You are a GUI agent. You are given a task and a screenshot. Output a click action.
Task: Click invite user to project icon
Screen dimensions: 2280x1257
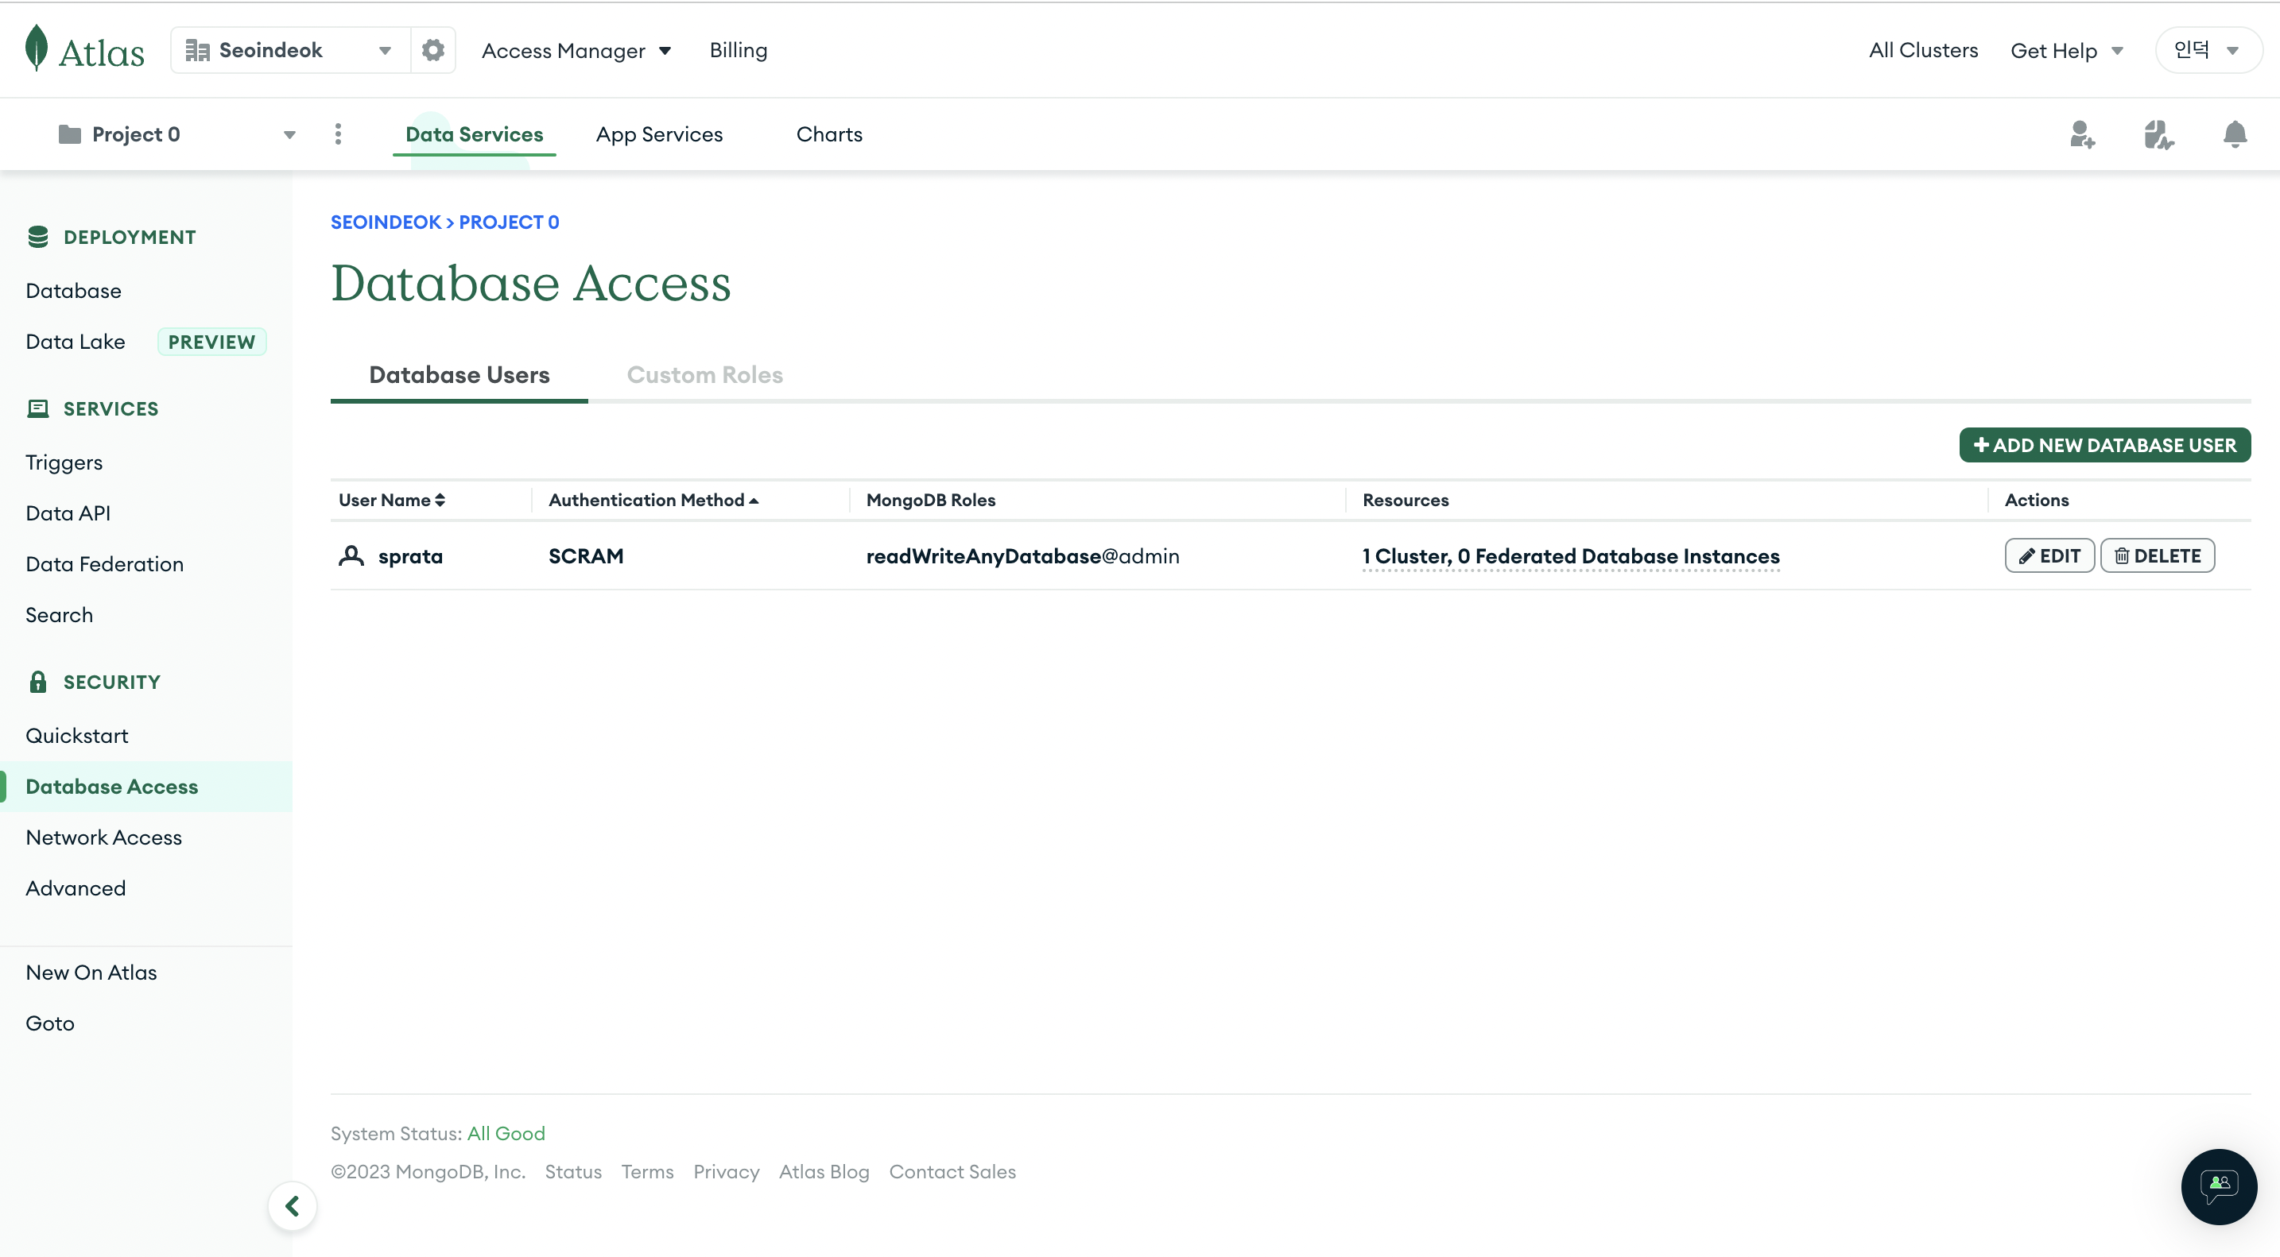click(x=2082, y=134)
